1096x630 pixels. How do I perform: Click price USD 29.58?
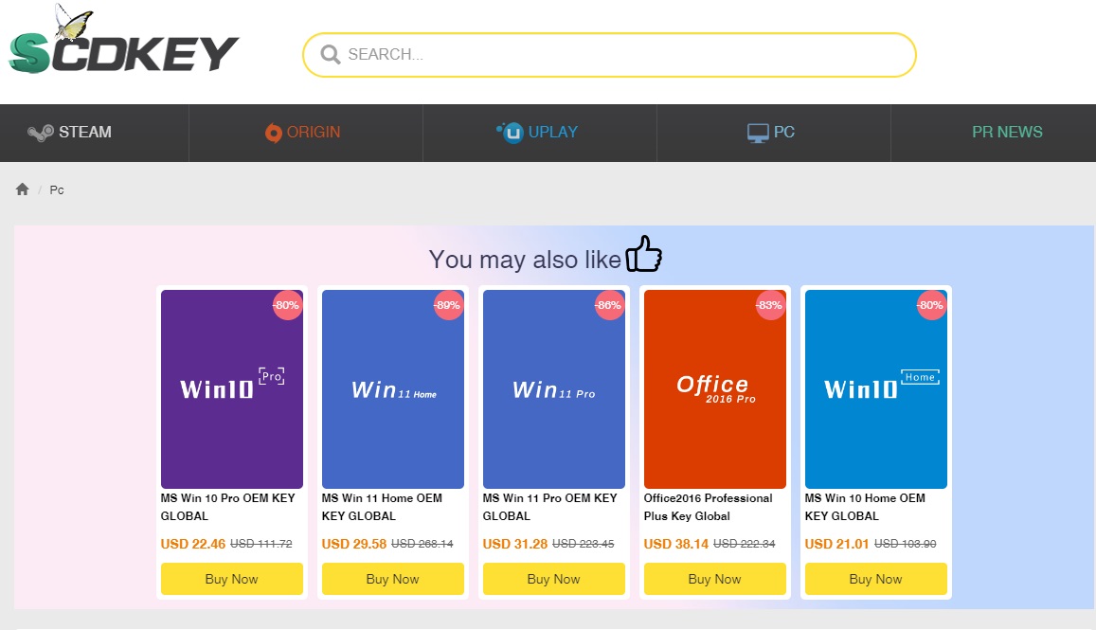353,544
